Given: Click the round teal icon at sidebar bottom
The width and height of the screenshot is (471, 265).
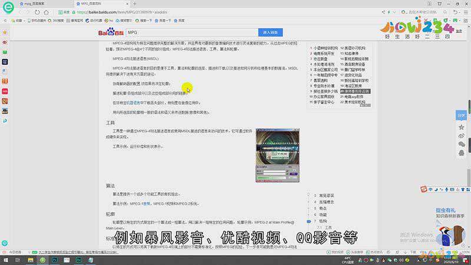Looking at the screenshot, I should [5, 243].
